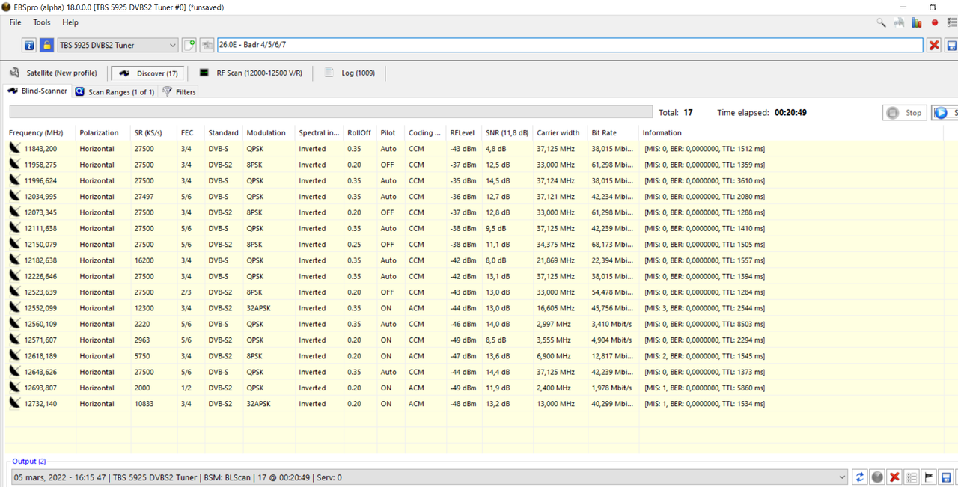Open the Filters sub-tab
The height and width of the screenshot is (487, 958).
(x=179, y=92)
